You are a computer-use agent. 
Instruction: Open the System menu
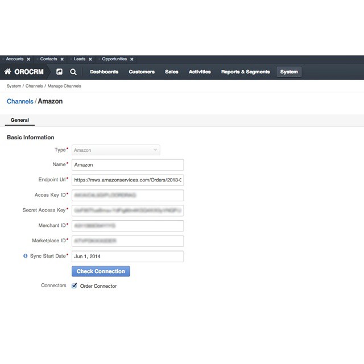coord(289,72)
